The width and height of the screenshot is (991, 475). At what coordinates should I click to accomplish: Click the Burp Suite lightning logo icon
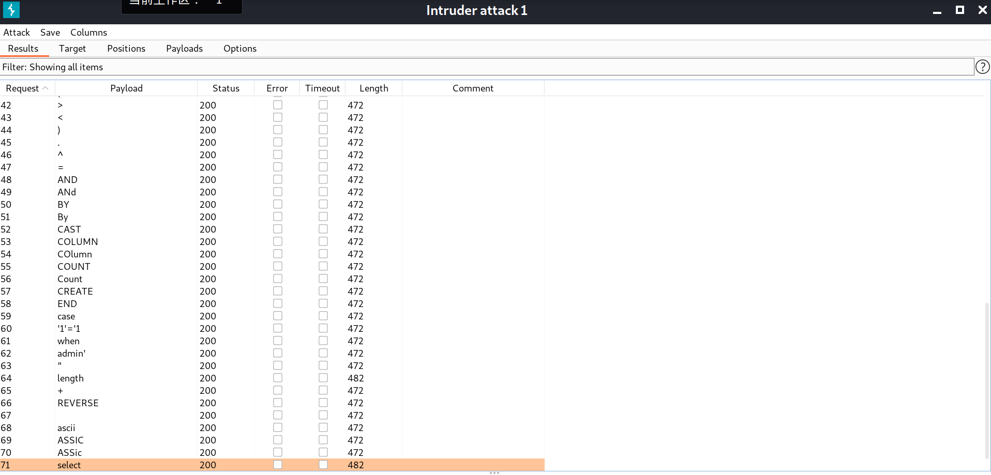tap(11, 10)
